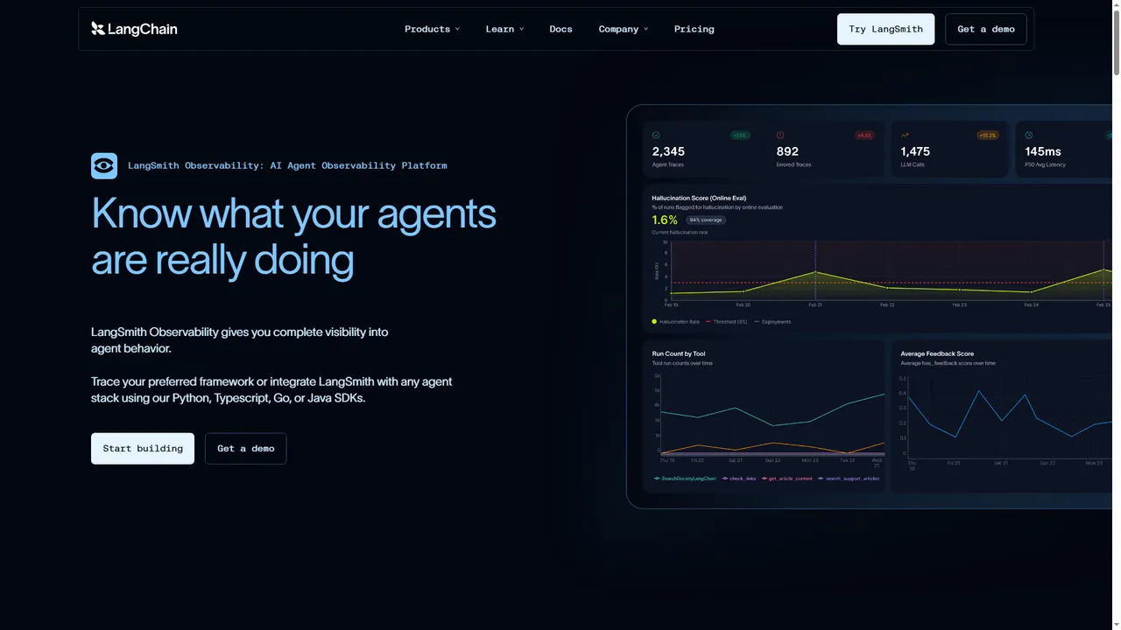This screenshot has width=1121, height=630.
Task: Expand the Company dropdown menu
Action: [x=624, y=29]
